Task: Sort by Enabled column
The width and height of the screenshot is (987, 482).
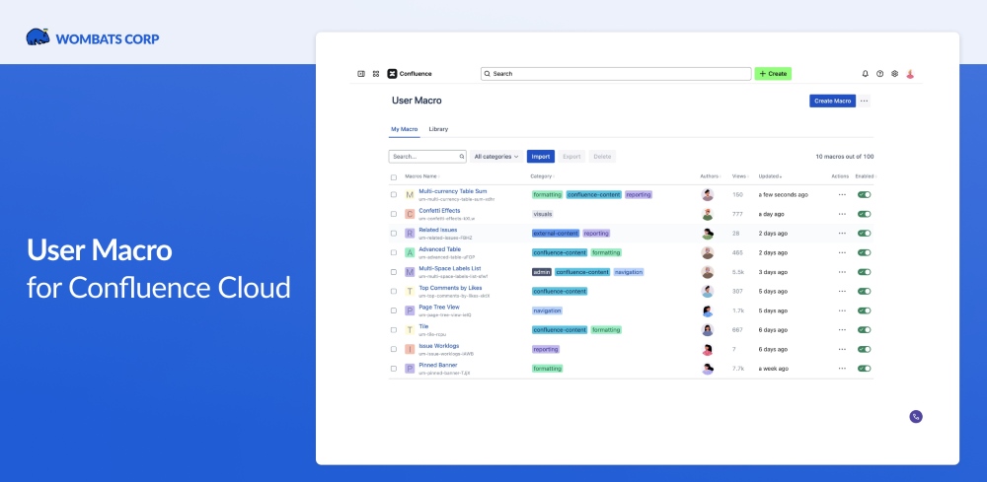Action: pos(866,176)
